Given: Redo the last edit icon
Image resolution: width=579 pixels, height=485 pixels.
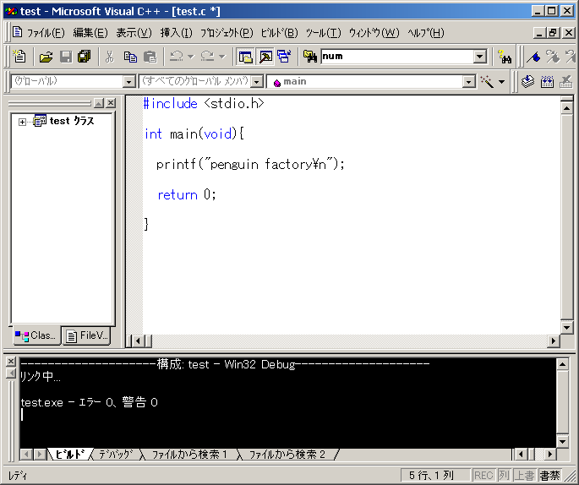Looking at the screenshot, I should (208, 57).
